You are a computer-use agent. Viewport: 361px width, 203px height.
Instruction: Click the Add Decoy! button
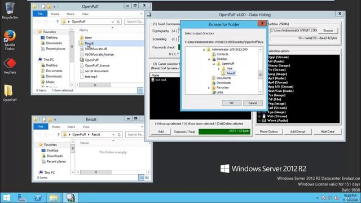tap(297, 131)
